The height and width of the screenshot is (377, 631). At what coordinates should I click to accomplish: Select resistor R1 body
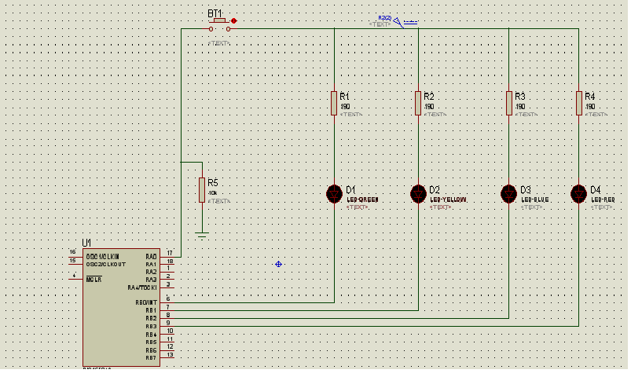coord(334,104)
